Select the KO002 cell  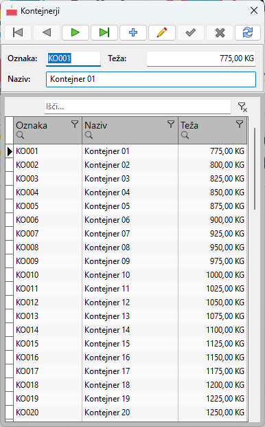(48, 165)
